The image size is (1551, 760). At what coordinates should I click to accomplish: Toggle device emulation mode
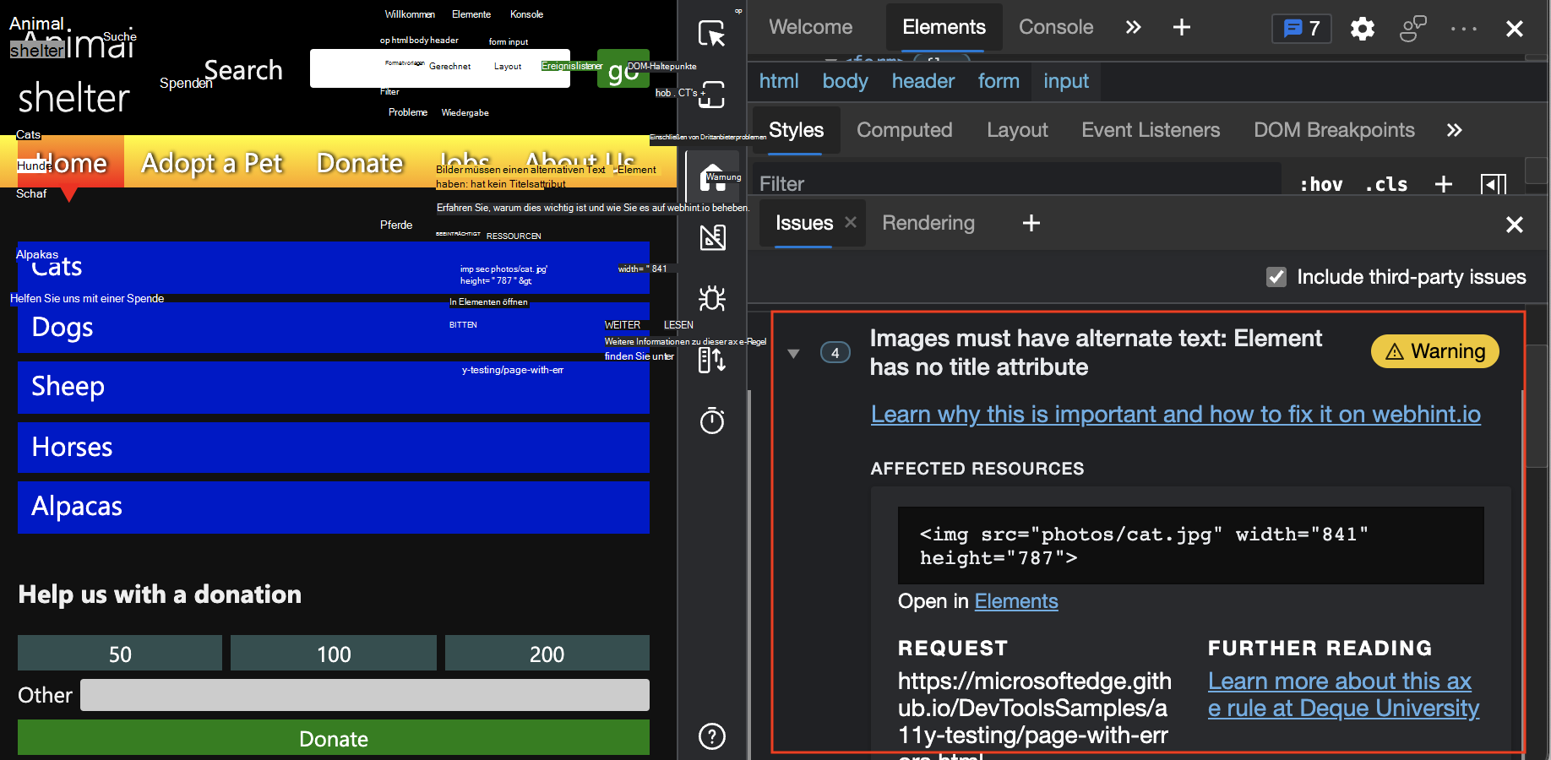coord(712,94)
